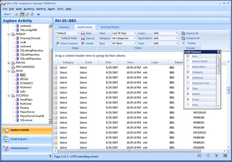This screenshot has height=162, width=232.
Task: Open the New dropdown button
Action: pos(7,14)
